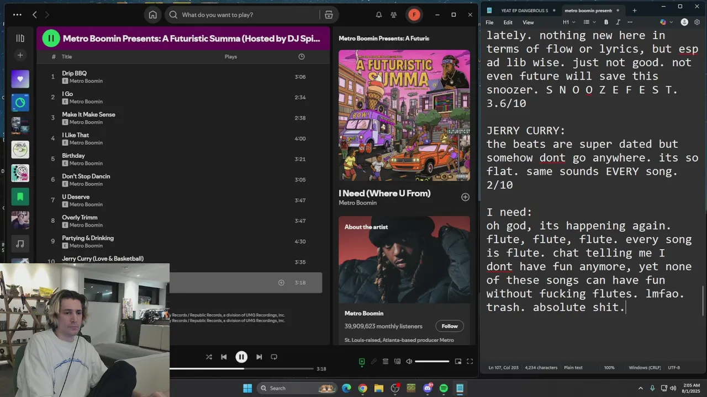Viewport: 707px width, 397px height.
Task: Open the lyrics microphone icon
Action: (373, 362)
